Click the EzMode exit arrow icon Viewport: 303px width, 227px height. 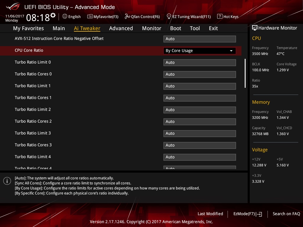259,214
